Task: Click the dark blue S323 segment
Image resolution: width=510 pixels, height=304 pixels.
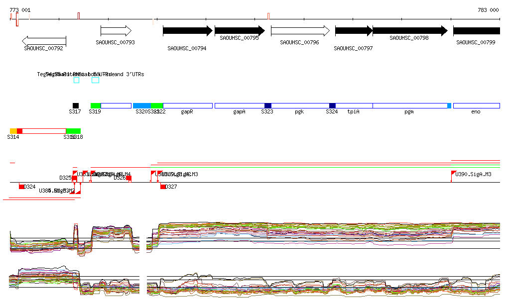Action: pos(268,105)
